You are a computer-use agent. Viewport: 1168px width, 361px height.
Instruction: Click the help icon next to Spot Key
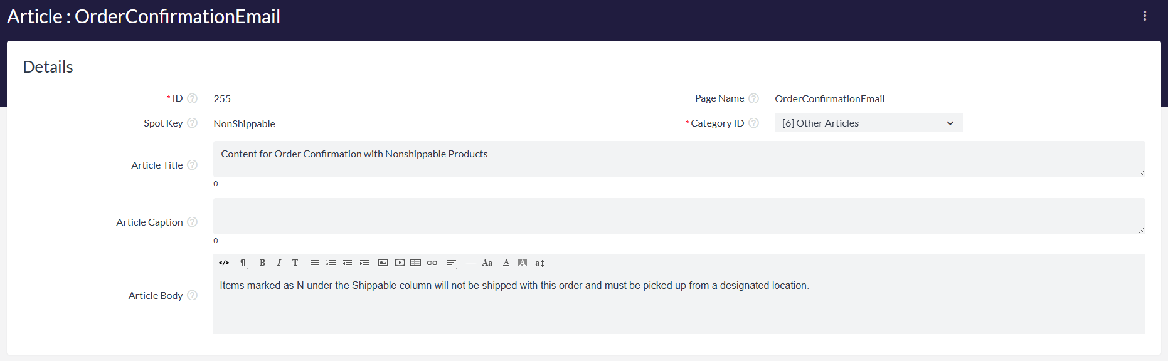193,123
